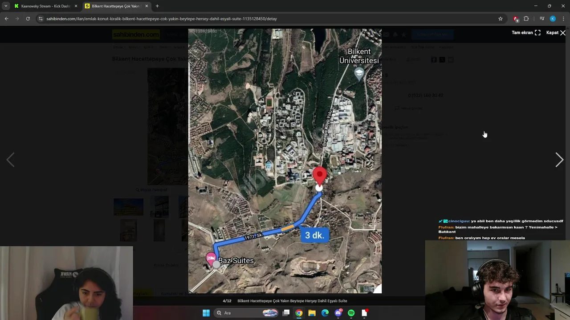Open the white document app in taskbar
570x320 pixels.
tap(364, 313)
